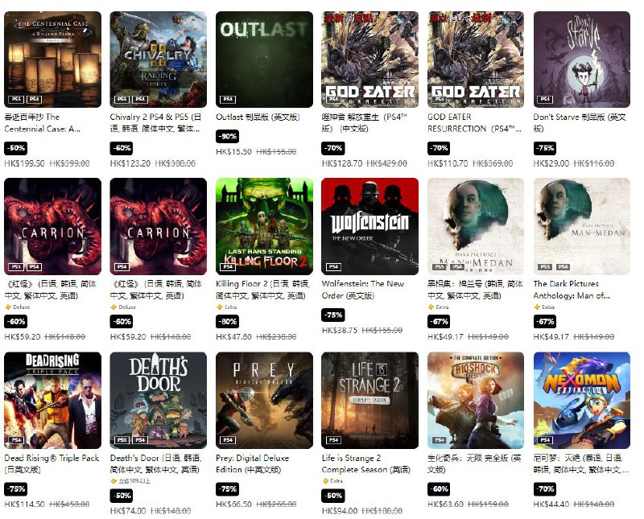The width and height of the screenshot is (644, 519).
Task: Click the PS Plus Extra icon under Killing Floor 2
Action: pyautogui.click(x=219, y=307)
